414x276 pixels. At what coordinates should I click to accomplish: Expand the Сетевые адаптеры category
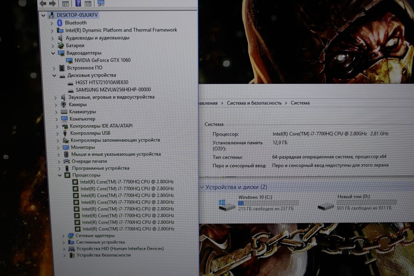click(x=63, y=236)
